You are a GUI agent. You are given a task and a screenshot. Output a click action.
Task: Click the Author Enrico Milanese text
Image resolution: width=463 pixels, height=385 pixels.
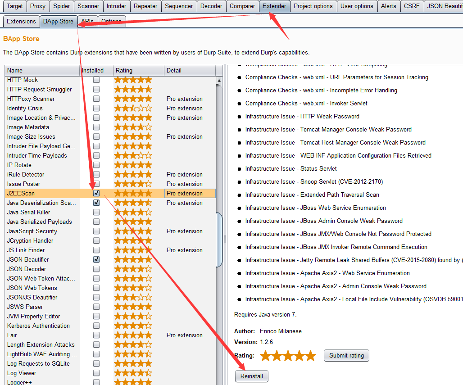coord(268,331)
